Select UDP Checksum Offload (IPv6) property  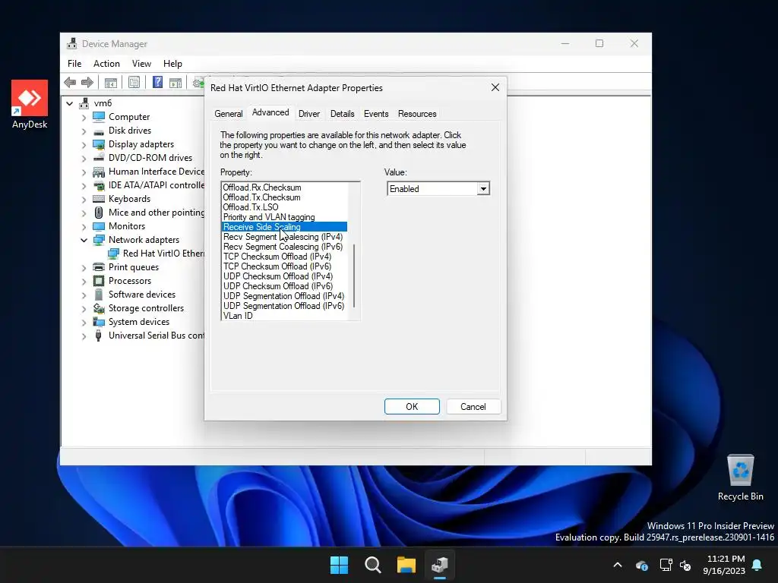[284, 286]
